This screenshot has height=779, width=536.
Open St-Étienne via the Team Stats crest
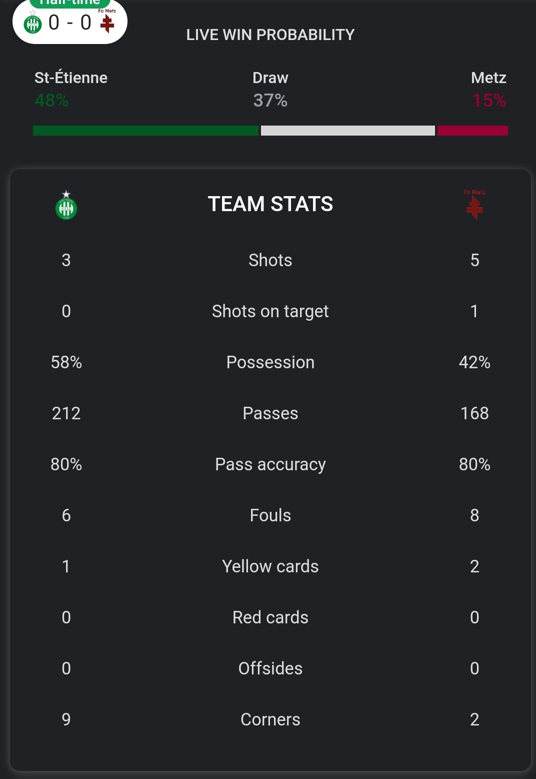[x=66, y=206]
